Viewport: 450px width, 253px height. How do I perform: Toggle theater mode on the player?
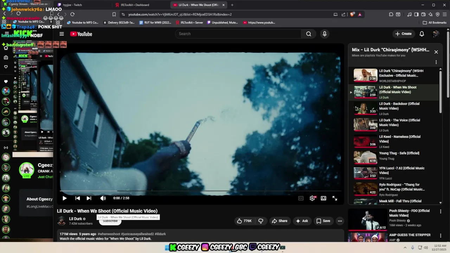coord(323,198)
